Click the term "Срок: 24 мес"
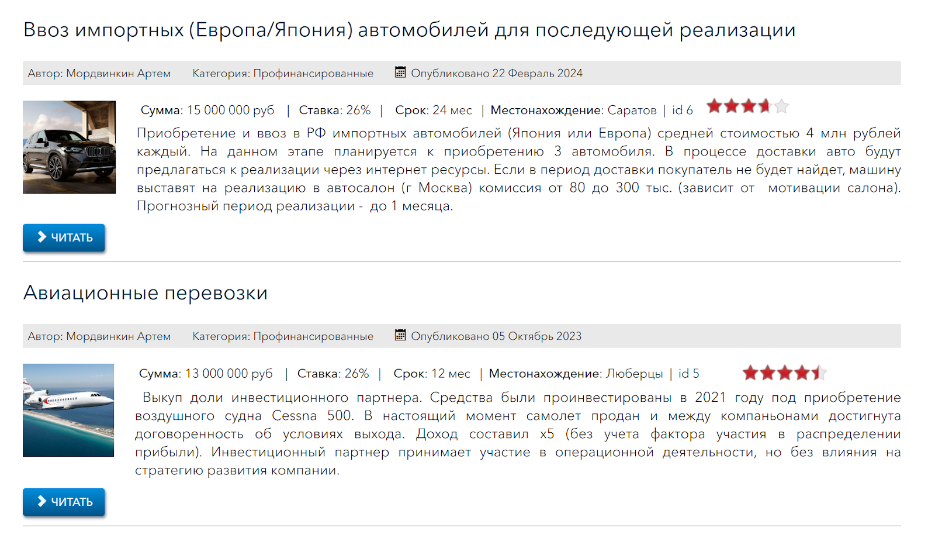The height and width of the screenshot is (538, 935). point(434,110)
